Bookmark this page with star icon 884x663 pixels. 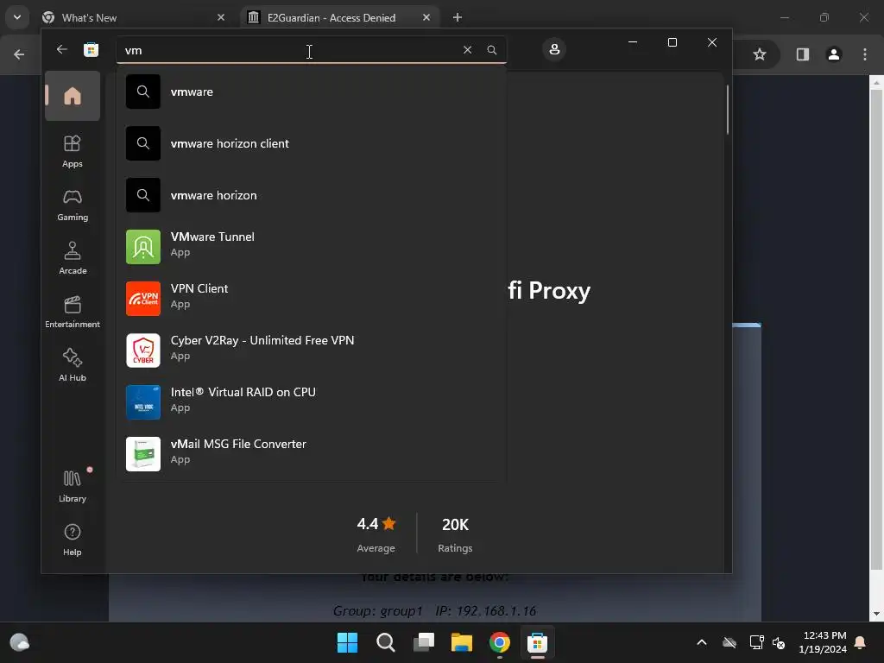[x=760, y=54]
